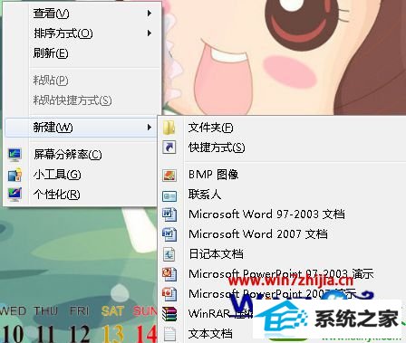
Task: Click the 屏幕分辨率 monitor icon
Action: [x=14, y=155]
